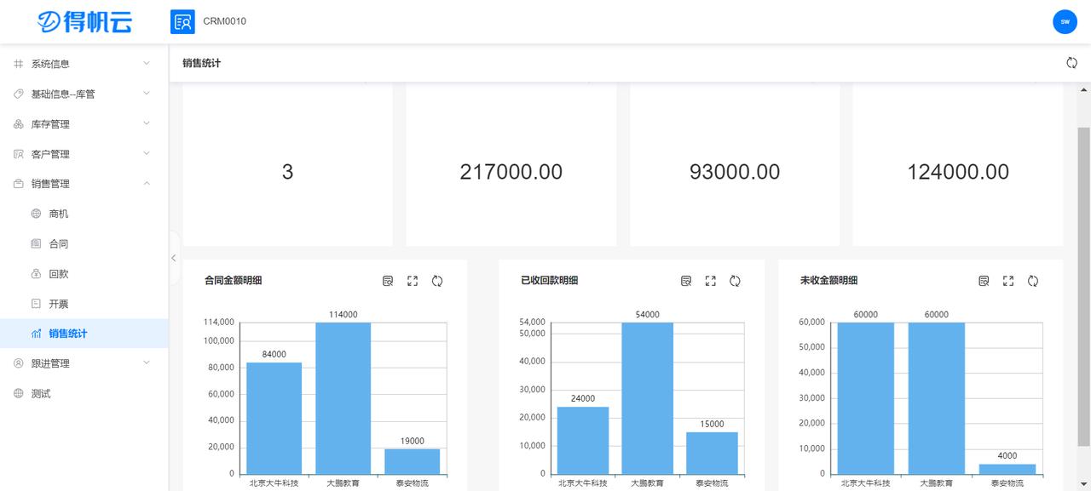Open the 开票 page from sidebar
This screenshot has height=491, width=1091.
point(57,303)
